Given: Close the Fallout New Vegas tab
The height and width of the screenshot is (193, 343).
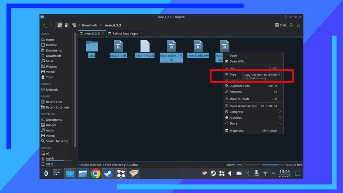Looking at the screenshot, I should tap(141, 34).
